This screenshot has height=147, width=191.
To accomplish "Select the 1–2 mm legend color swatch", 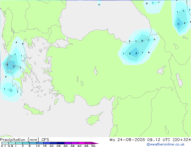I will [x=19, y=143].
